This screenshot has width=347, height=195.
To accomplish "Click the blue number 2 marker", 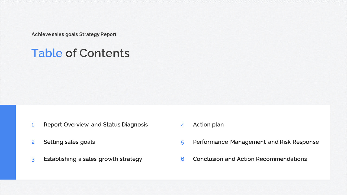I will [x=33, y=142].
